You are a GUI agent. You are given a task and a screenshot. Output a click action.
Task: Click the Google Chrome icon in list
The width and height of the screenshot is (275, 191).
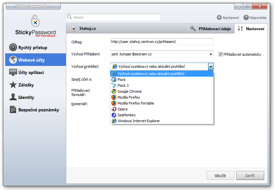pos(114,91)
